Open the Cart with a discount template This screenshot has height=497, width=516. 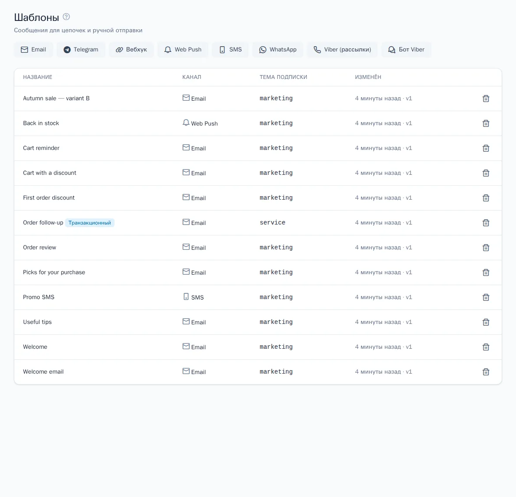(49, 173)
